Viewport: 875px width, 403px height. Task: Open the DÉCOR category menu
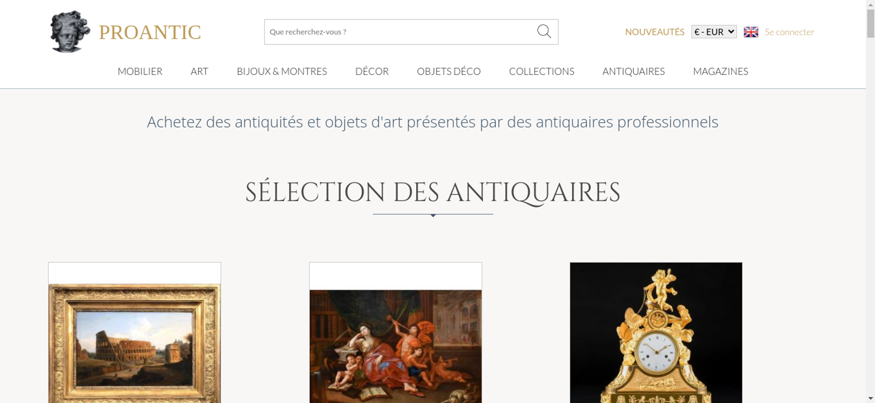click(x=372, y=71)
